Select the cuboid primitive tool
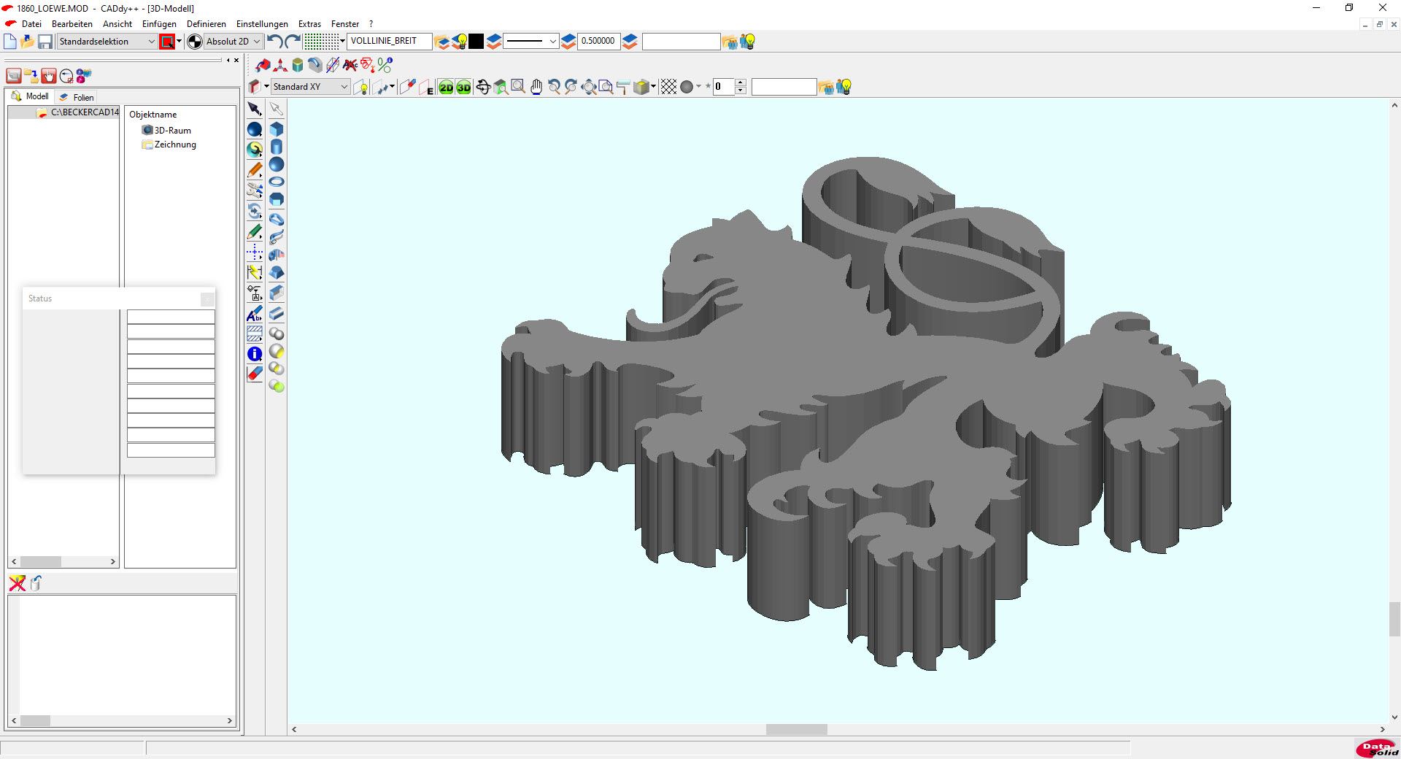 (x=277, y=129)
